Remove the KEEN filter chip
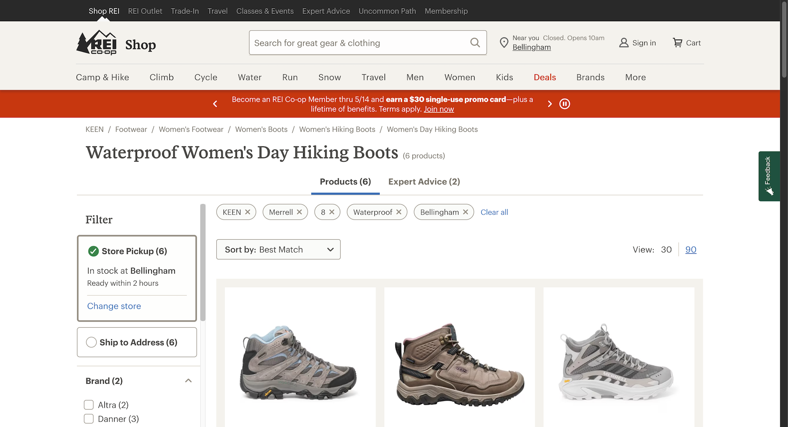 (x=248, y=212)
